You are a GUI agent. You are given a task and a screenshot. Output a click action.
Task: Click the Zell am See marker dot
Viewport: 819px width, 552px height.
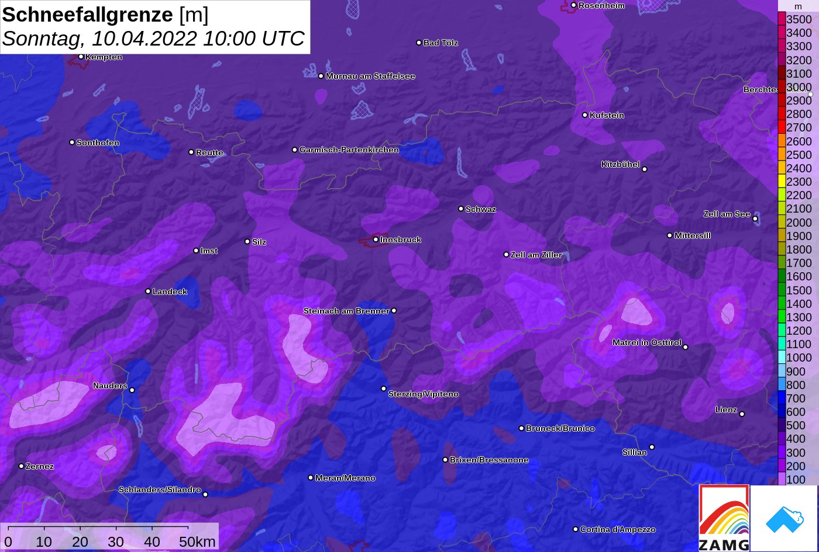tap(755, 219)
